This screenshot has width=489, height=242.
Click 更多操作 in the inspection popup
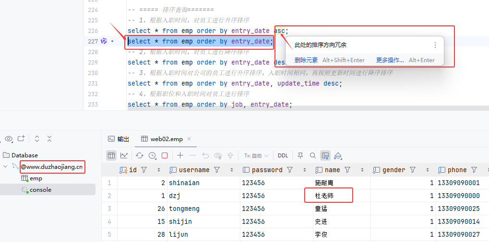coord(390,60)
